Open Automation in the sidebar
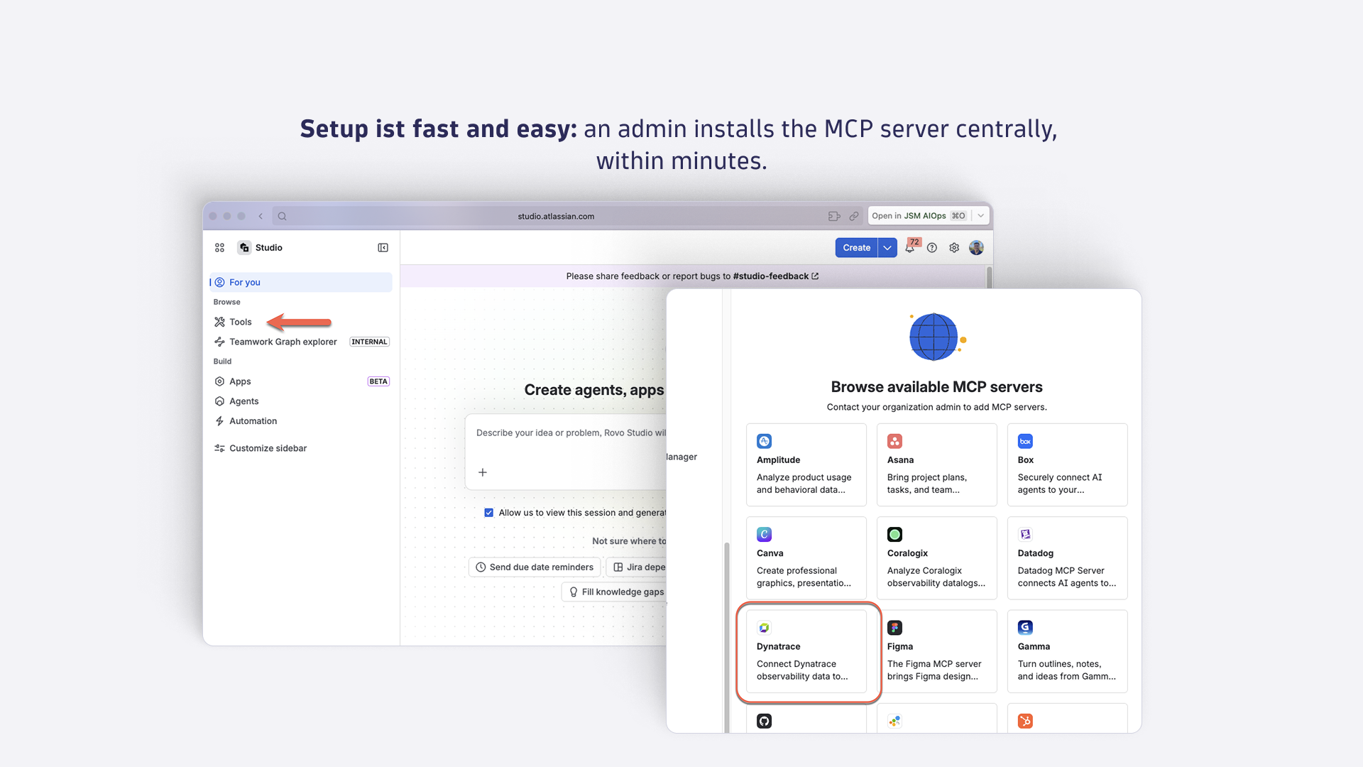1363x767 pixels. [x=253, y=421]
